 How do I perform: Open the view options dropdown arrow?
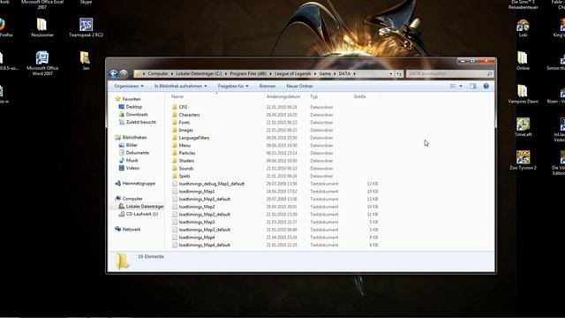(x=461, y=87)
